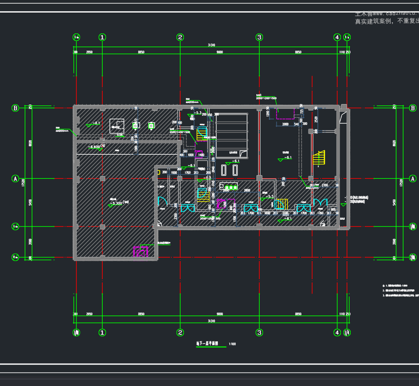Select the large white rack rectangle right of grid 2
This screenshot has height=386, width=419.
232,136
